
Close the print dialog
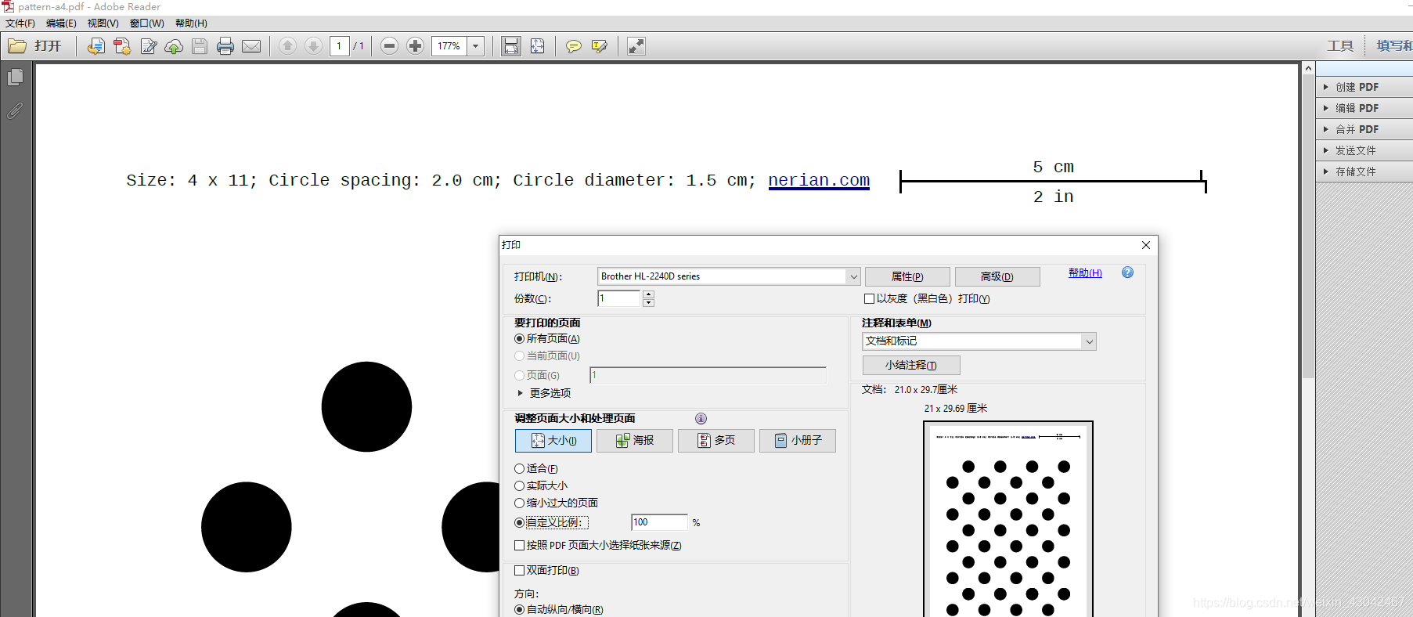point(1146,245)
